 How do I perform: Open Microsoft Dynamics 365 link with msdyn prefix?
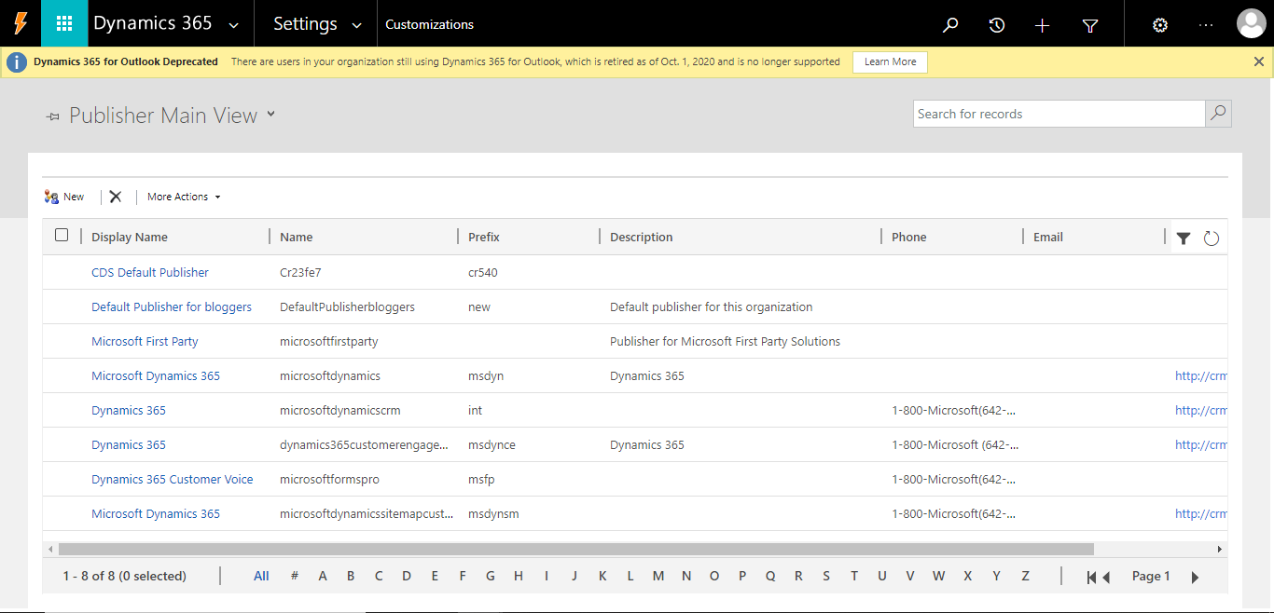156,375
